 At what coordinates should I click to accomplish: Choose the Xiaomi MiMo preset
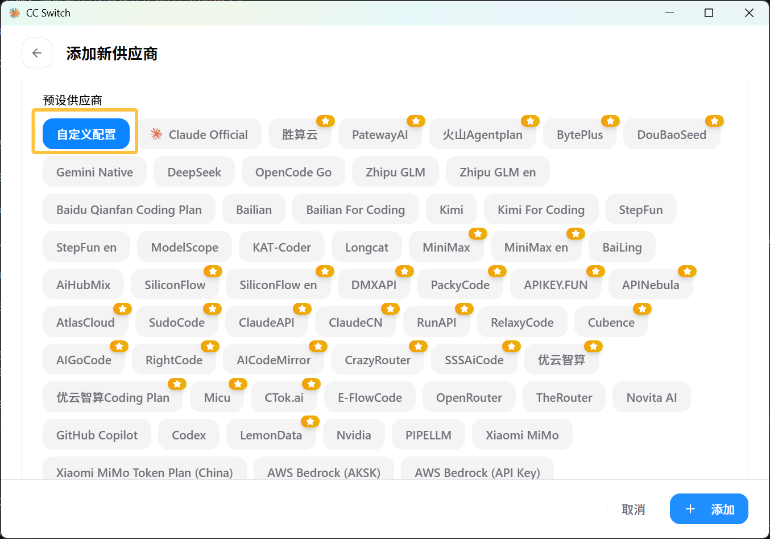coord(522,435)
